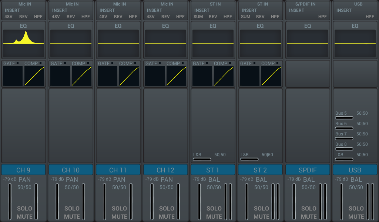
Task: Solo the CH 9 channel
Action: point(24,208)
